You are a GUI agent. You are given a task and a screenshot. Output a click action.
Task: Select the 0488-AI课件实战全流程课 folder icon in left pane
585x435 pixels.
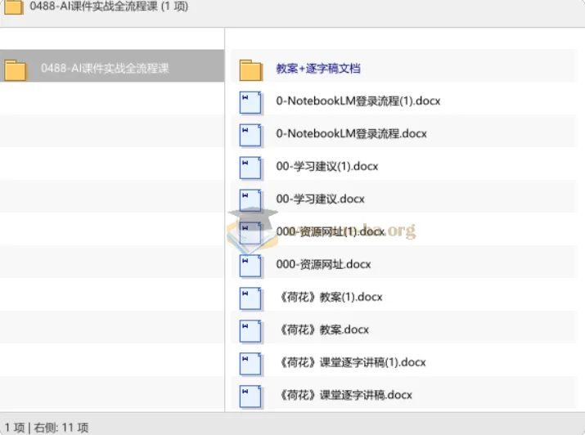point(16,70)
